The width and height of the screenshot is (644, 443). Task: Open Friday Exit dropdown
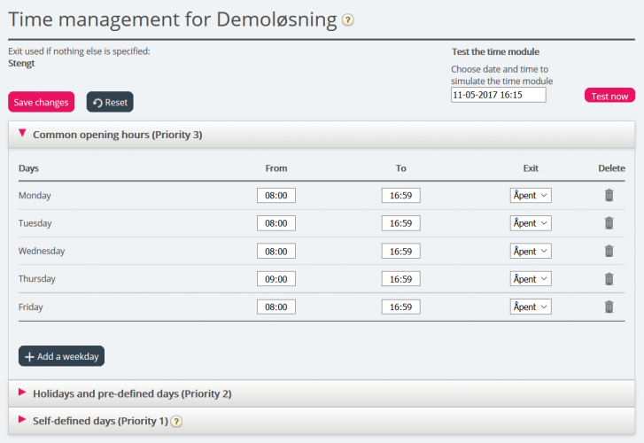(531, 307)
